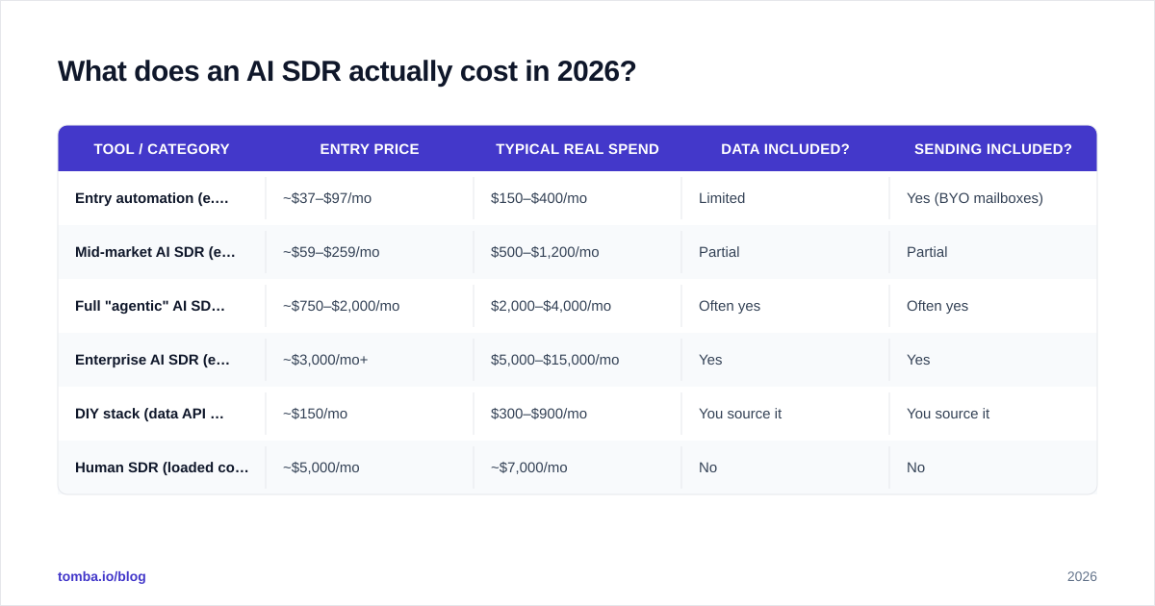Select the "Entry automation (e.…" row label
Screen dimensions: 1155x606
(152, 198)
